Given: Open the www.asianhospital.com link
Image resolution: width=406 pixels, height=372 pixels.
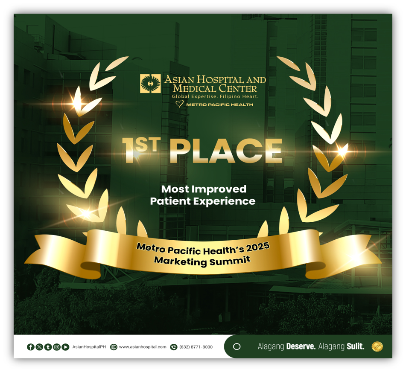Looking at the screenshot, I should click(x=143, y=347).
